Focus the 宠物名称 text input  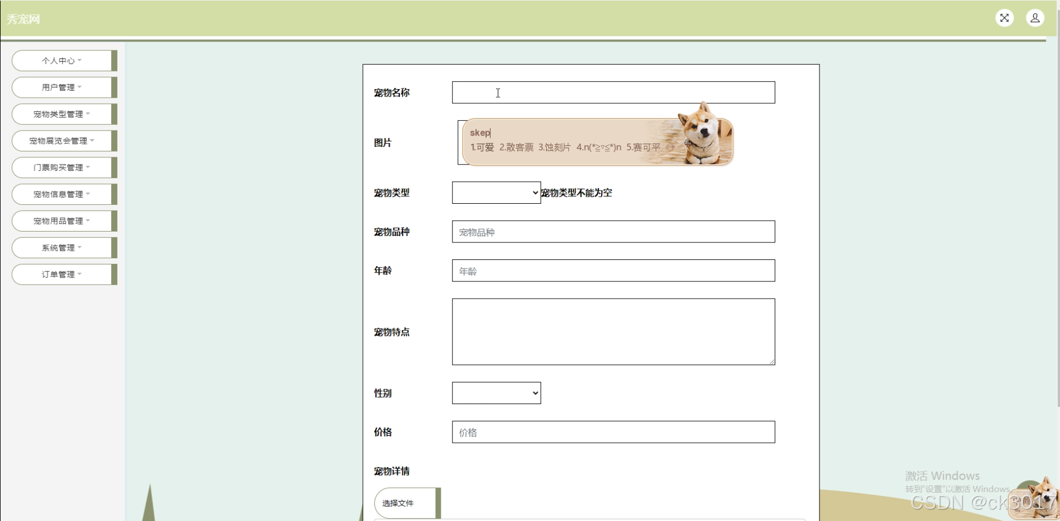click(613, 93)
